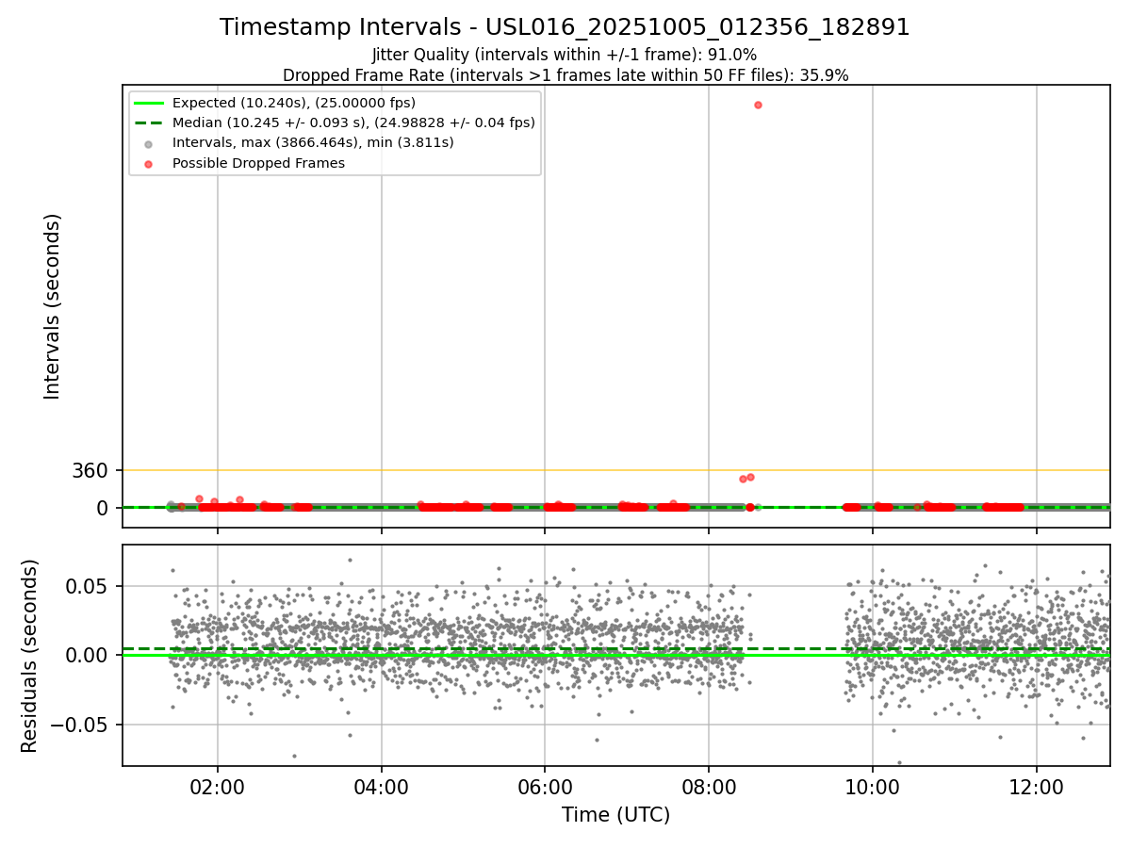Click the 10:00 tick label

[873, 786]
